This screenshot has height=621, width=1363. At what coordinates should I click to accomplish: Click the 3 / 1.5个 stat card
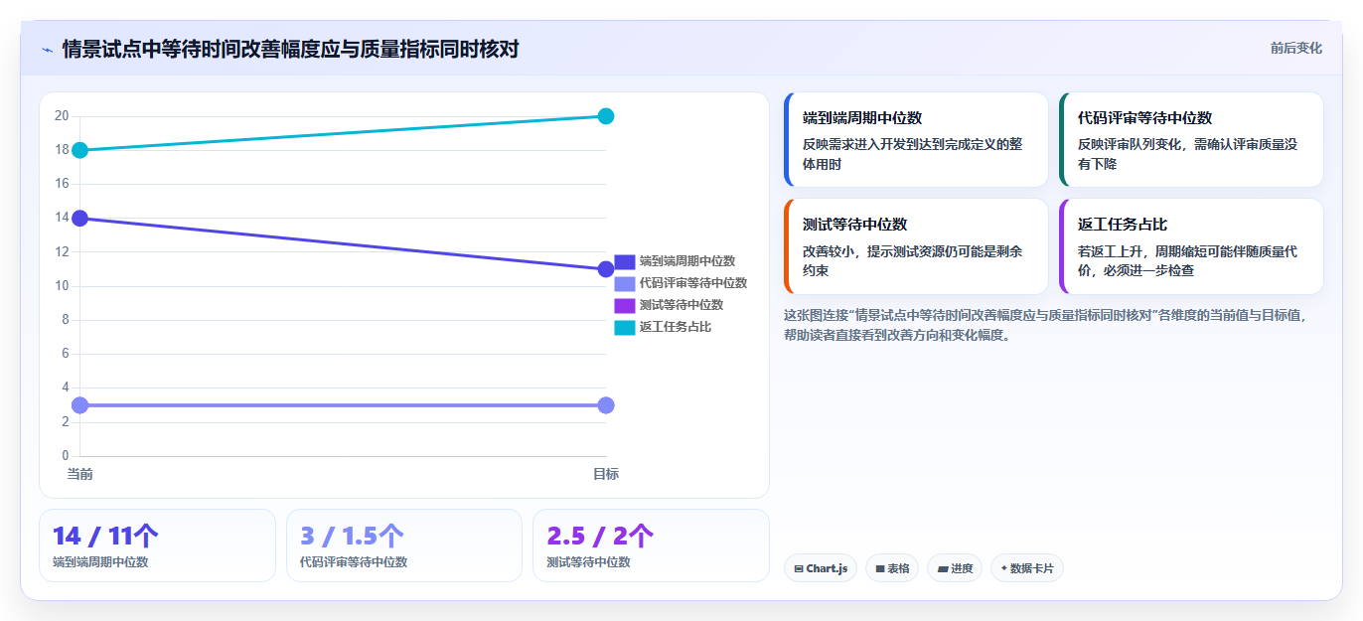point(404,545)
